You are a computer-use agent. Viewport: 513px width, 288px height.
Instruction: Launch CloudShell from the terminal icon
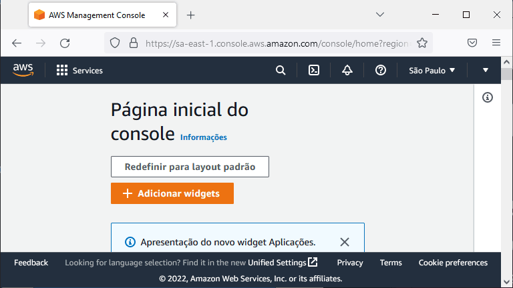(314, 70)
